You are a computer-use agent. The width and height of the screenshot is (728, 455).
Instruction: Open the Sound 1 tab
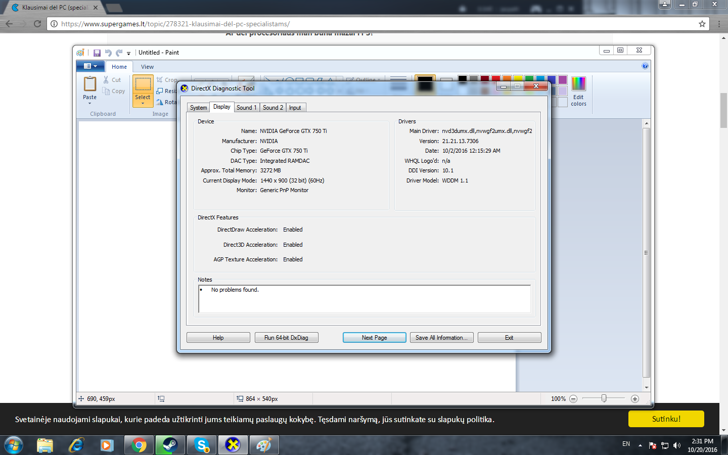[x=247, y=108]
